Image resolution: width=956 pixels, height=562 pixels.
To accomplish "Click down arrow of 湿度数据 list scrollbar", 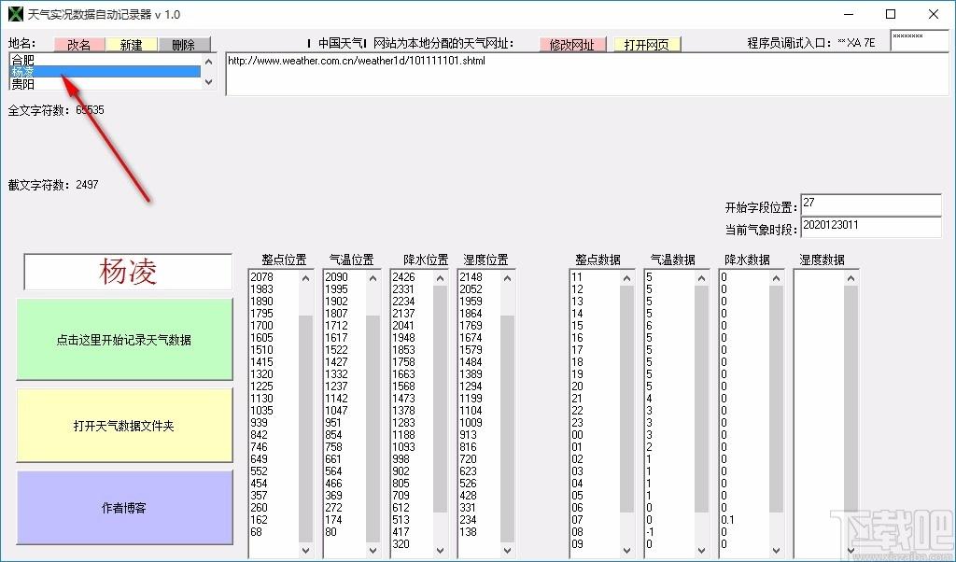I will (x=851, y=550).
